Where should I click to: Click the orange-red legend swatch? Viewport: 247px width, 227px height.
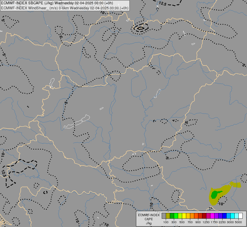(x=196, y=216)
